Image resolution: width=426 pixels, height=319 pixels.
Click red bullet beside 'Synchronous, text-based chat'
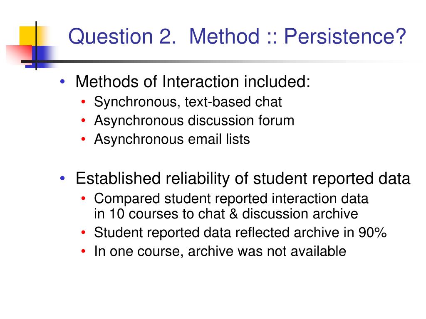pyautogui.click(x=83, y=102)
